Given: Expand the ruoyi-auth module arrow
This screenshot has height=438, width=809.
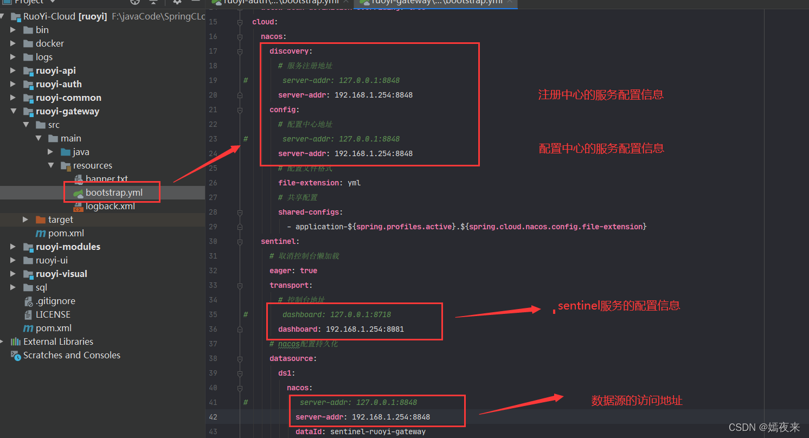Looking at the screenshot, I should pos(13,85).
